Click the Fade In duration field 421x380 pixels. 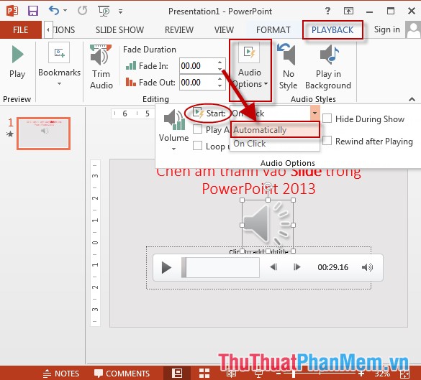(x=198, y=65)
